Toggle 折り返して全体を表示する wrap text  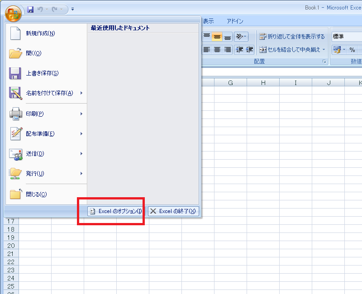coord(292,37)
